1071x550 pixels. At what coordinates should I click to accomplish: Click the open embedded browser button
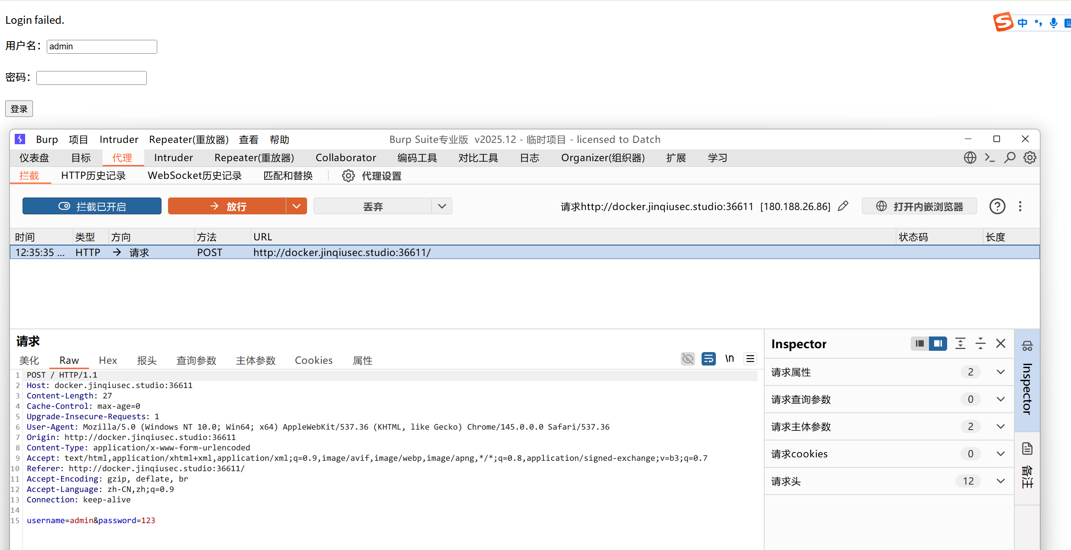pos(919,206)
